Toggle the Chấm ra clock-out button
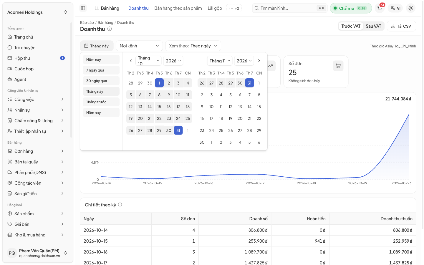This screenshot has height=265, width=424. [x=351, y=8]
